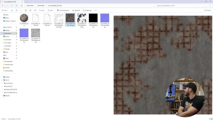
Task: Open the See more ellipsis menu
Action: (x=96, y=10)
